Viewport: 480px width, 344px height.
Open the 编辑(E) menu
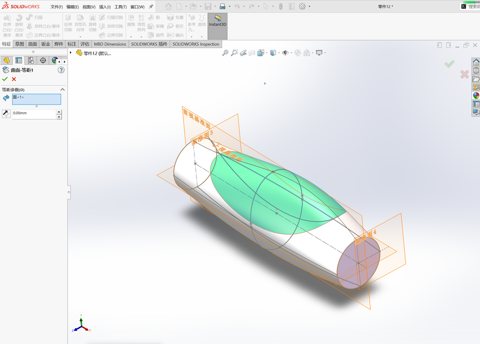73,7
